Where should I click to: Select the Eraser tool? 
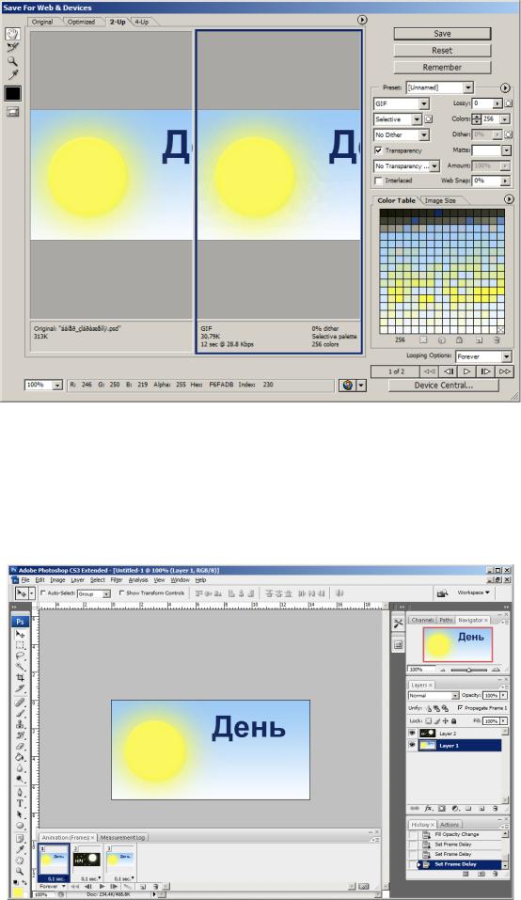click(20, 746)
